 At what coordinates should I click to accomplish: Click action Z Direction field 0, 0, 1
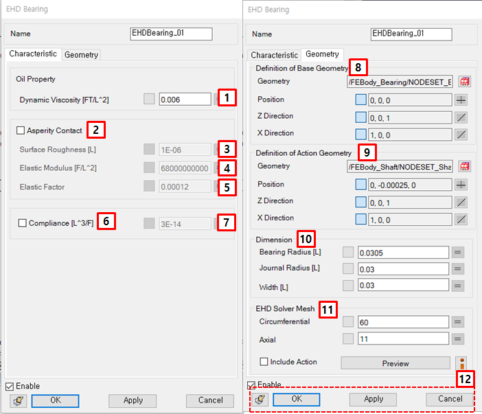click(x=410, y=203)
